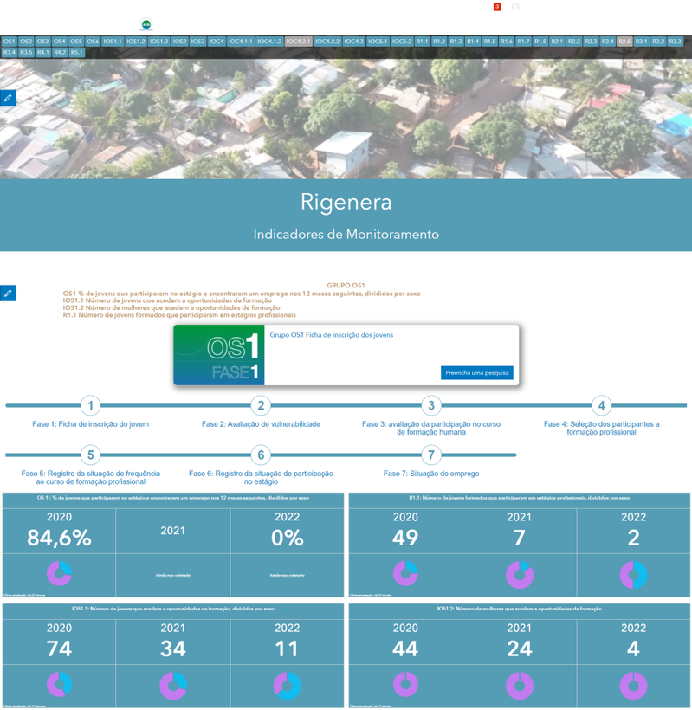
Task: Click the edit pencil icon beside GRUPO OS1 text
Action: (x=8, y=293)
